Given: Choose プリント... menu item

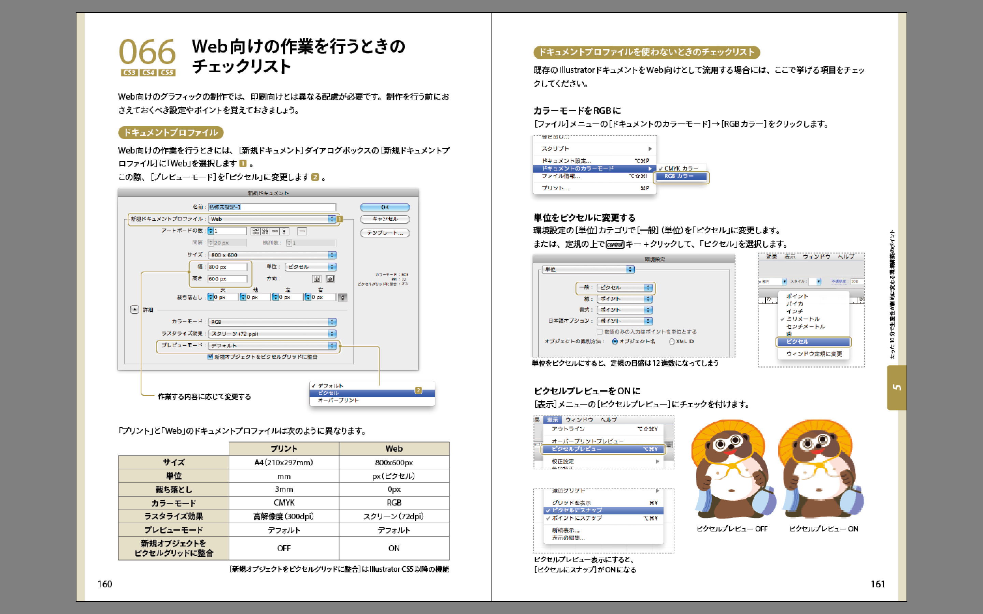Looking at the screenshot, I should (594, 188).
